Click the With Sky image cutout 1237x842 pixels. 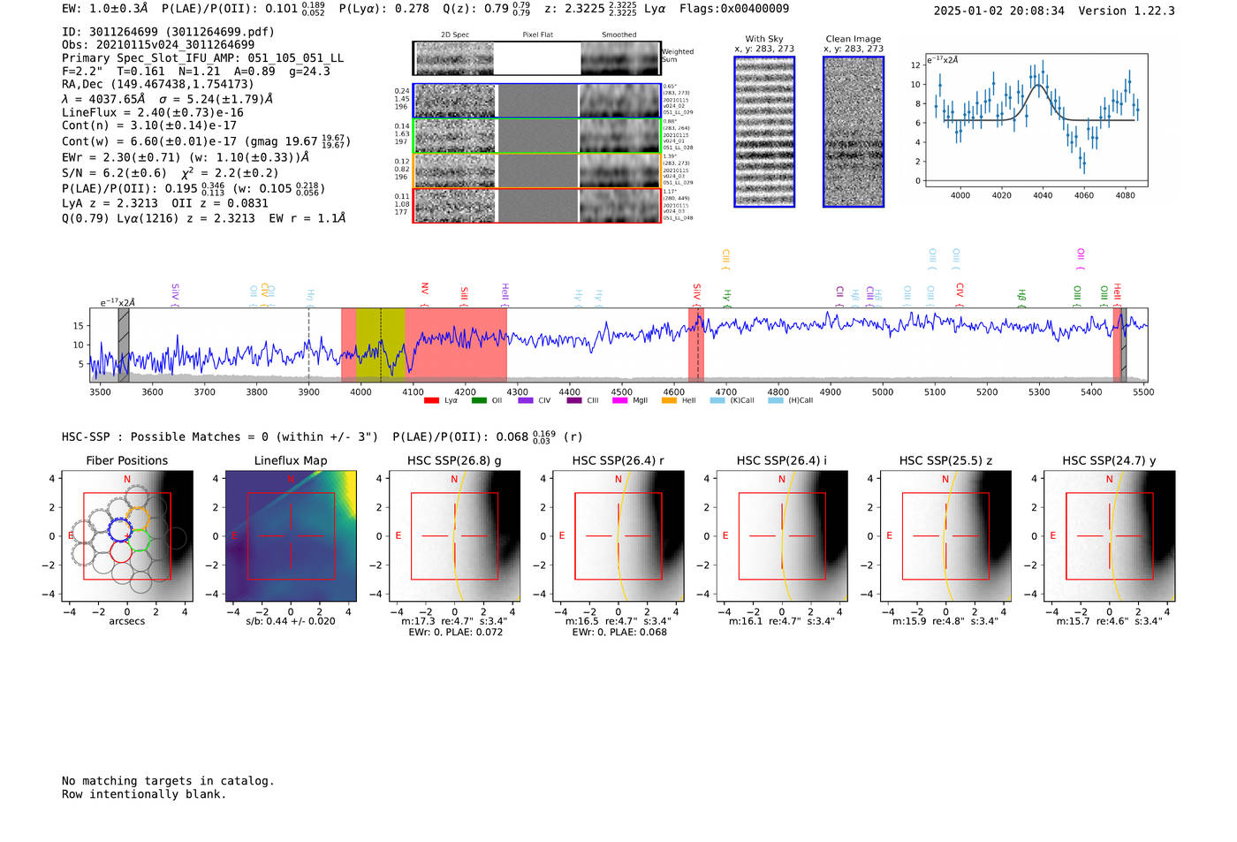(x=764, y=132)
